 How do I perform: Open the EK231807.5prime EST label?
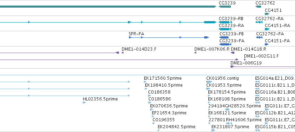[x=230, y=127]
